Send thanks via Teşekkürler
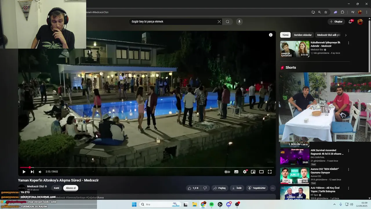 point(257,188)
